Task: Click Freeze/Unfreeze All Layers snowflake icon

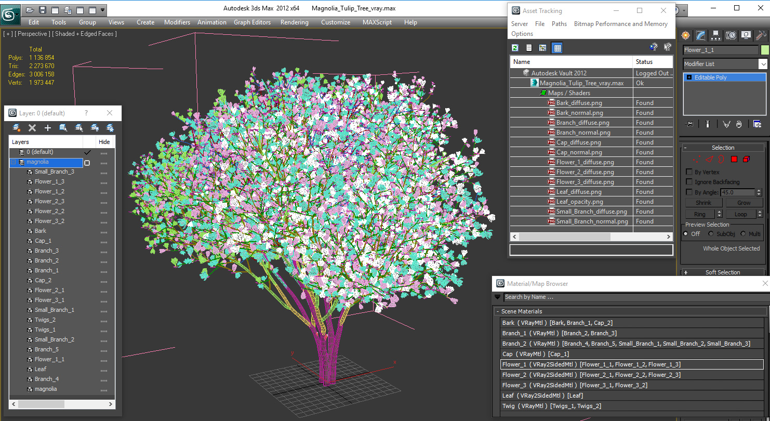Action: [x=110, y=127]
